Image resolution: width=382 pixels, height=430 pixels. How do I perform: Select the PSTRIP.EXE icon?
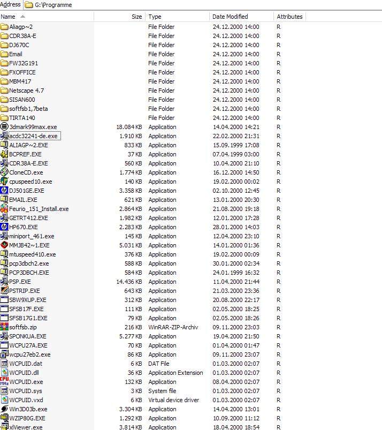(4, 290)
